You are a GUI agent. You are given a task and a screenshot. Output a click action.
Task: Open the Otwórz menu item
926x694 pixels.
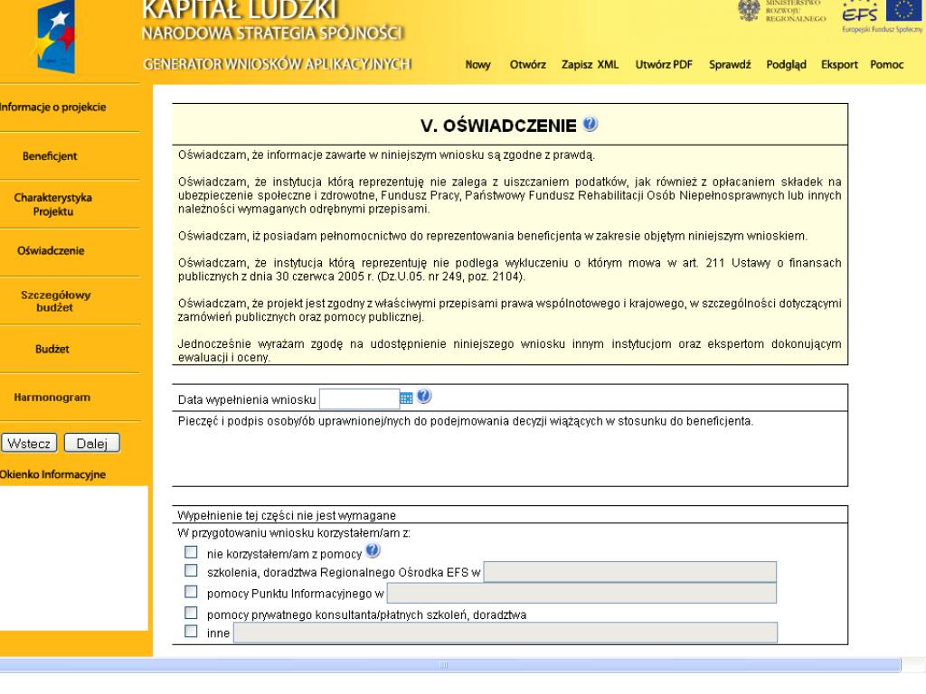coord(528,65)
